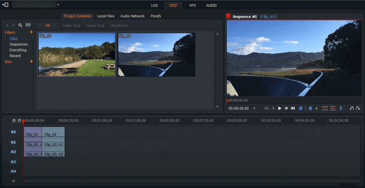The image size is (365, 188).
Task: Add a new bin with the plus icon
Action: tap(31, 62)
